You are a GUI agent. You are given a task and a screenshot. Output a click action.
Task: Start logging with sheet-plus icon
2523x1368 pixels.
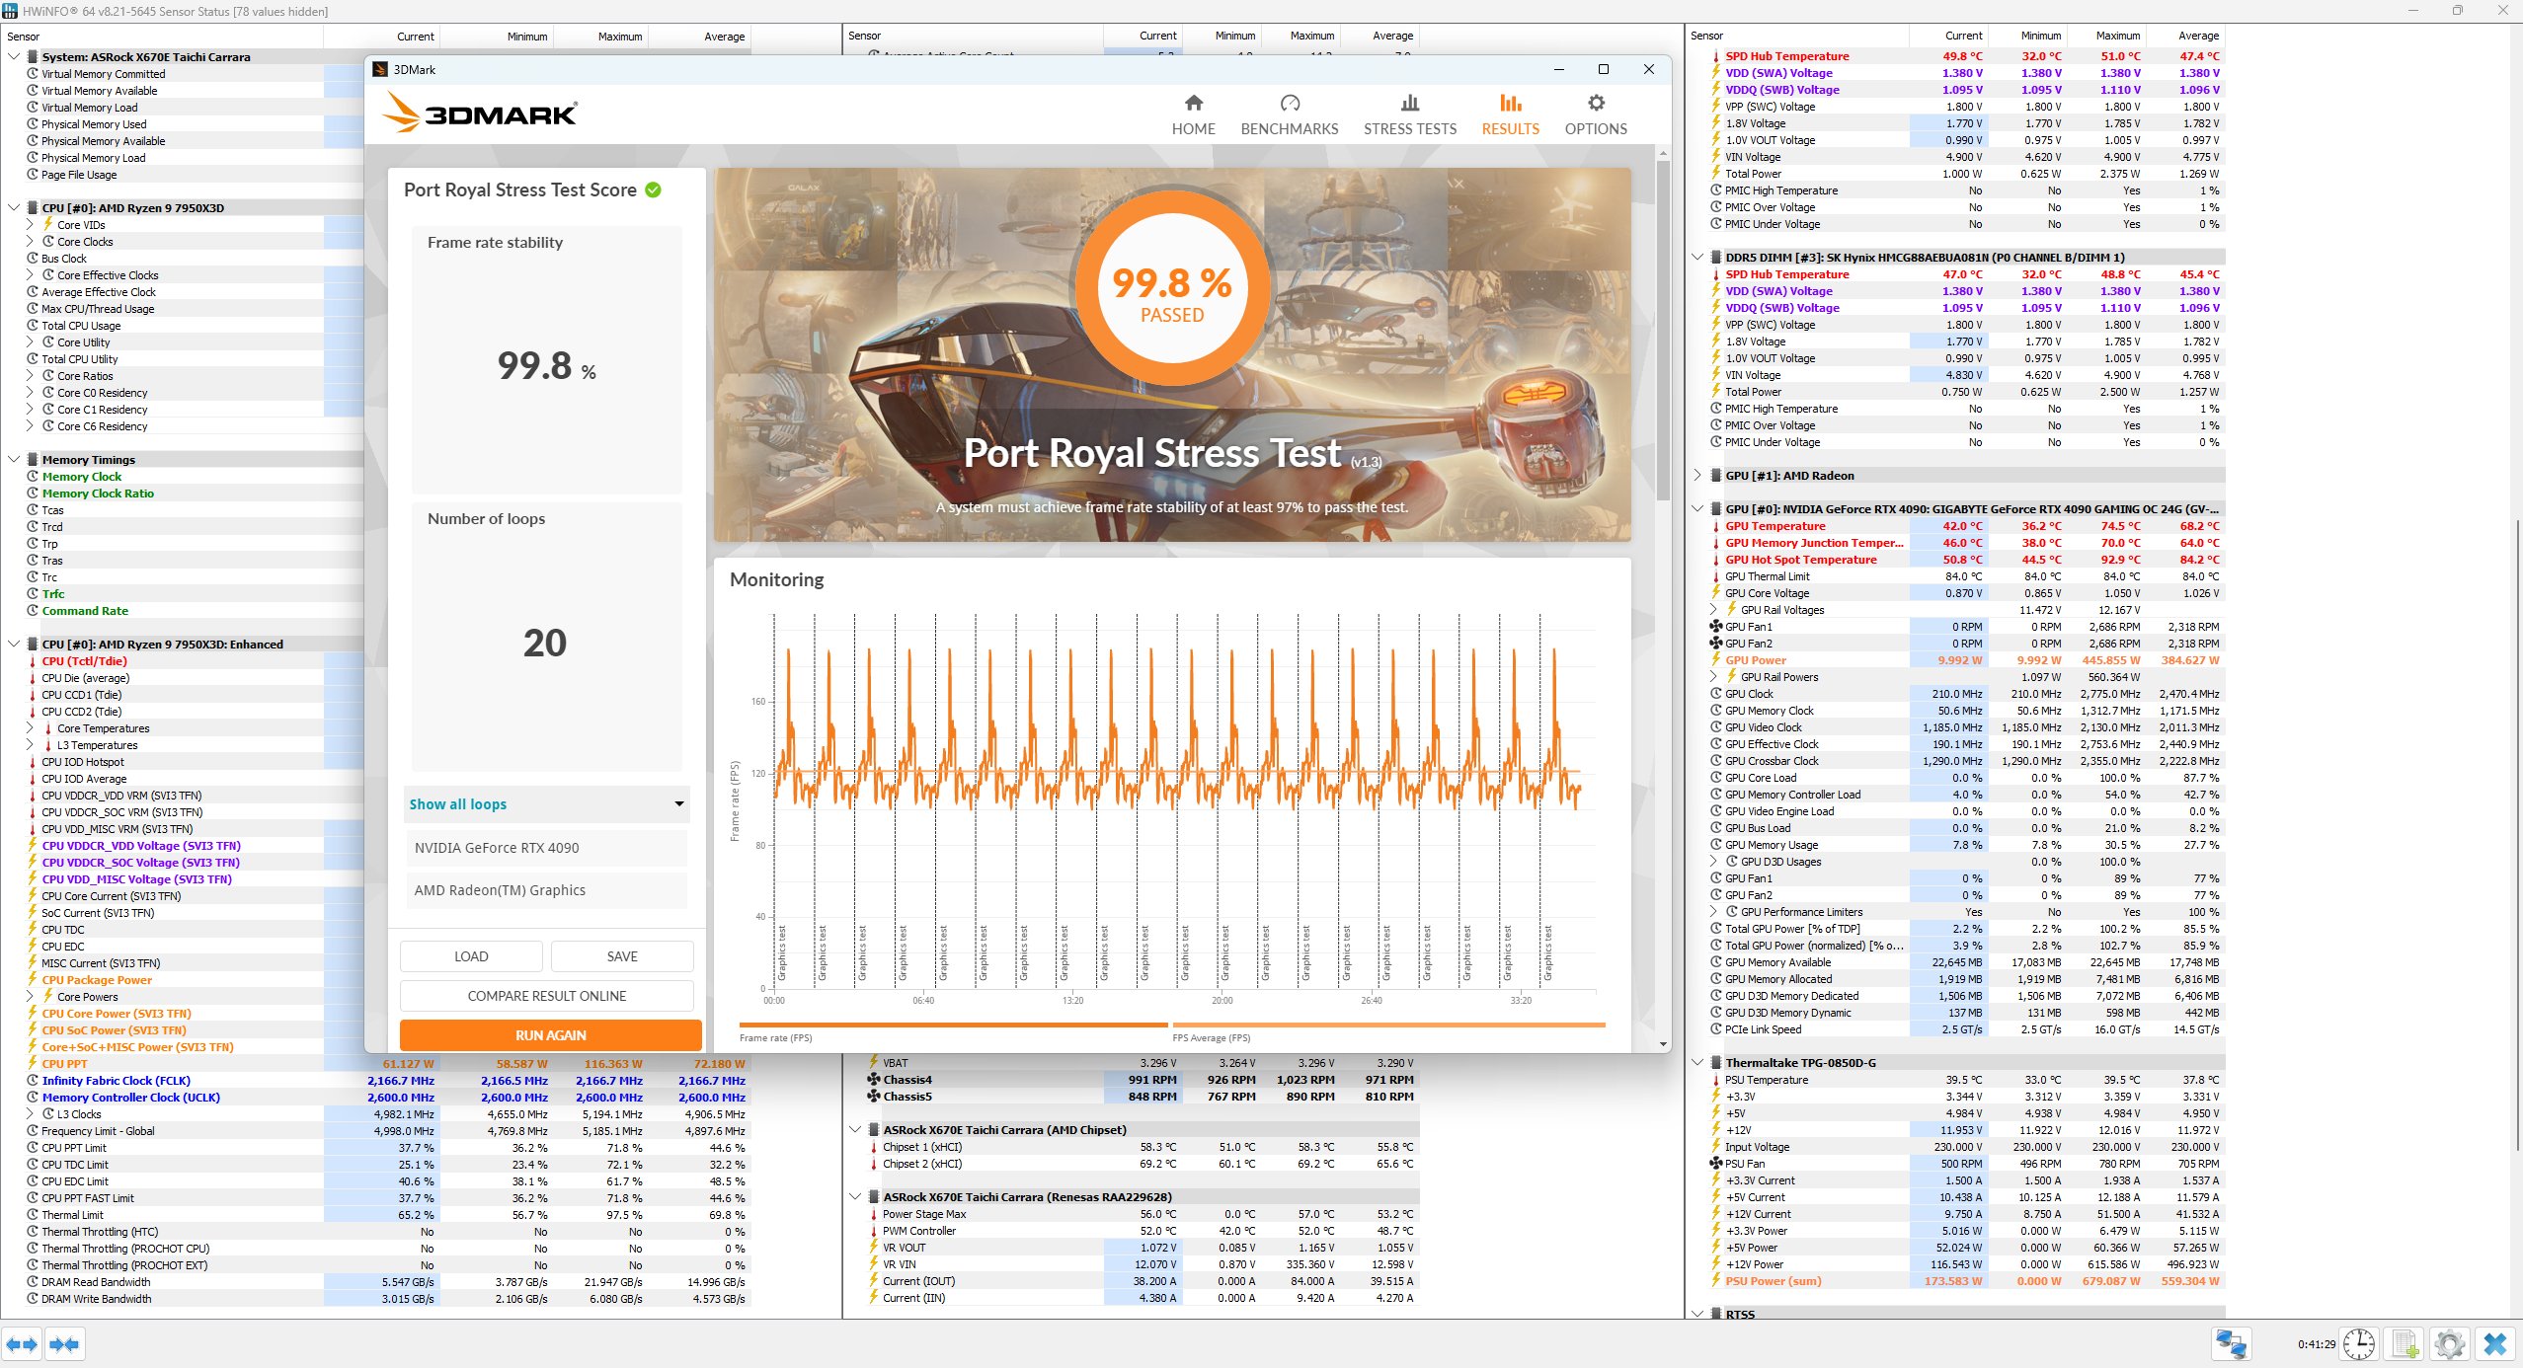point(2405,1344)
